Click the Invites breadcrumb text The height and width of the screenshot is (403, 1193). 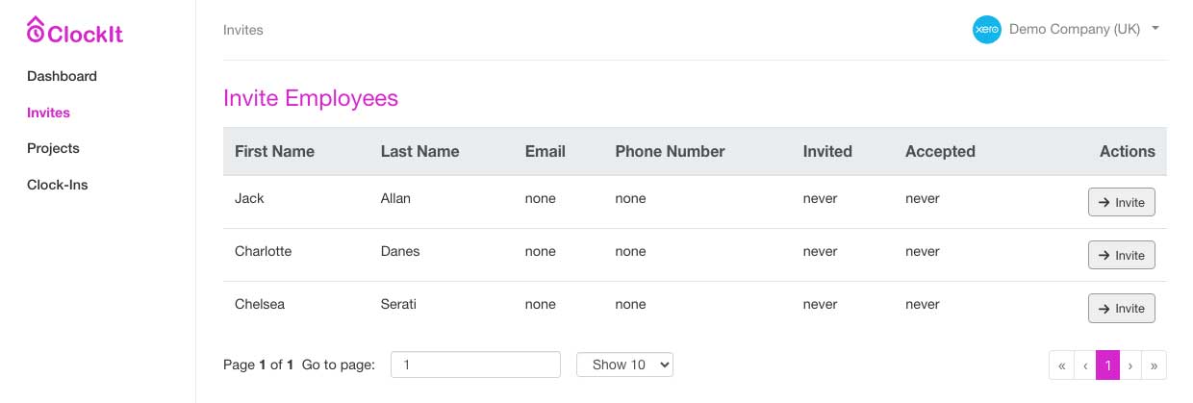(x=242, y=30)
